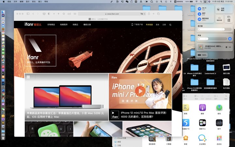Screen dimensions: 235x147
Task: Reload the ifanr page
Action: click(x=145, y=14)
